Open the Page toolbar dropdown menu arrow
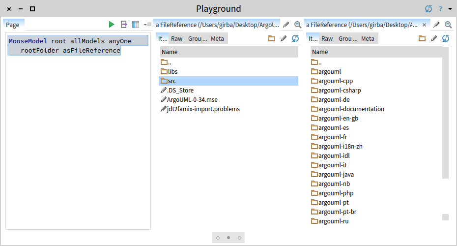The height and width of the screenshot is (246, 457). (147, 25)
